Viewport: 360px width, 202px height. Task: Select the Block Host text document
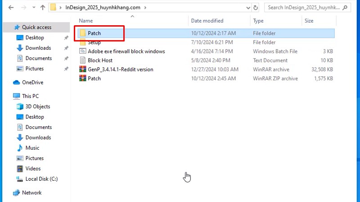100,60
